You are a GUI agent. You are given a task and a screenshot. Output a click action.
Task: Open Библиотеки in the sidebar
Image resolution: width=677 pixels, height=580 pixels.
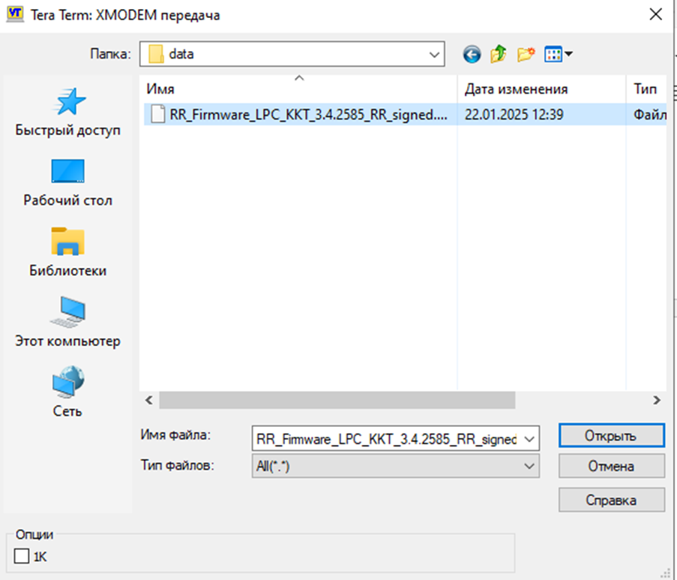[x=67, y=252]
